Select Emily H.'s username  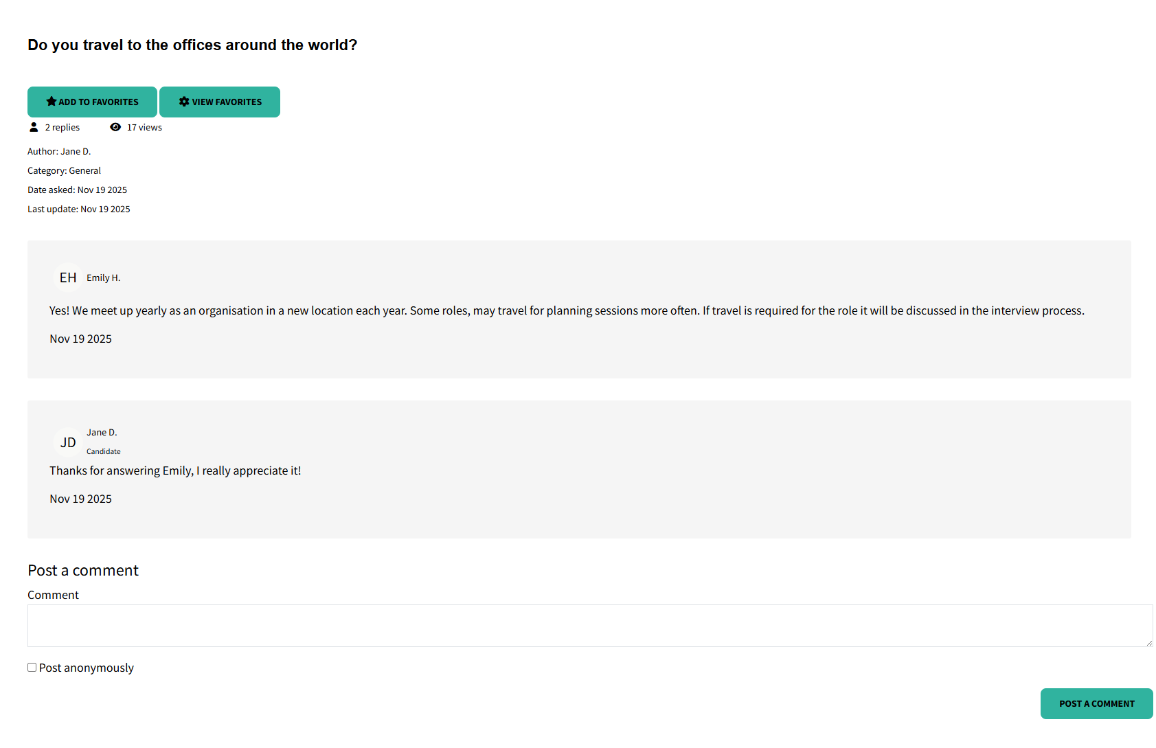click(x=104, y=277)
